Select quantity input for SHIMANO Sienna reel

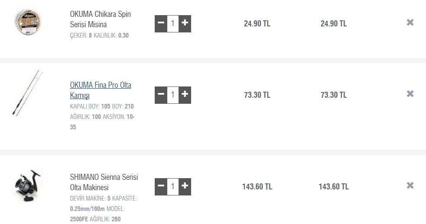tap(173, 186)
